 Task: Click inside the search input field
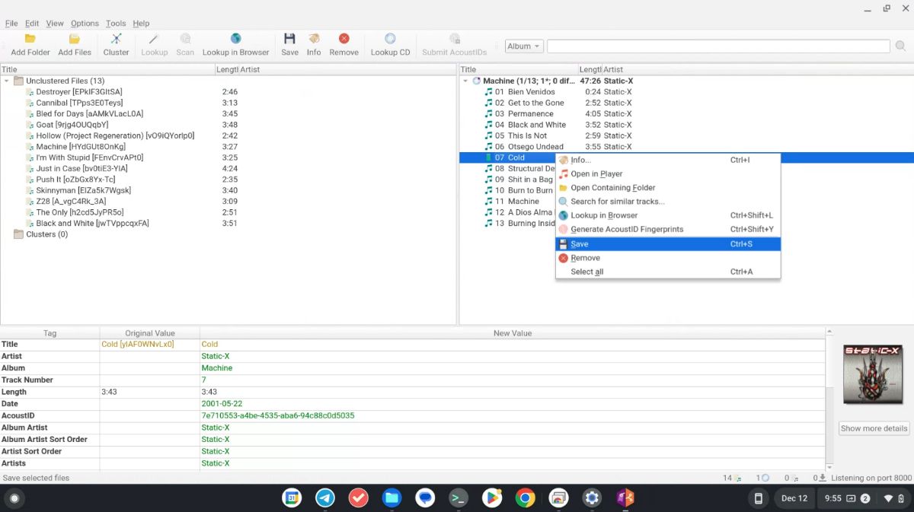tap(716, 46)
